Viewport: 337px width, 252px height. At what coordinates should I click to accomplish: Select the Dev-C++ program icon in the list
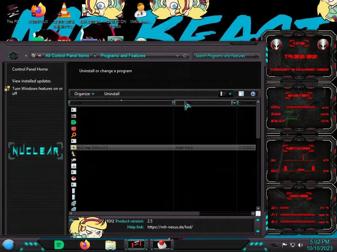(73, 128)
